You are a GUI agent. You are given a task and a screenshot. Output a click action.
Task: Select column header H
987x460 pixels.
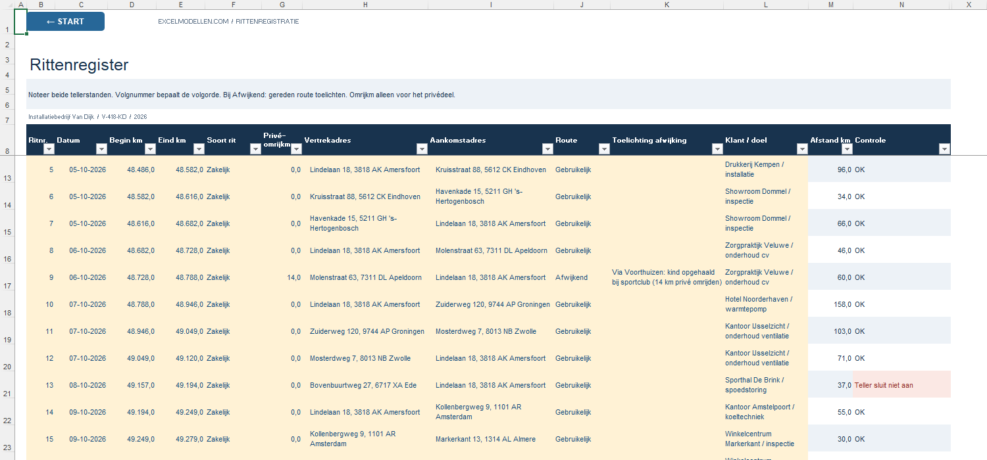point(365,5)
